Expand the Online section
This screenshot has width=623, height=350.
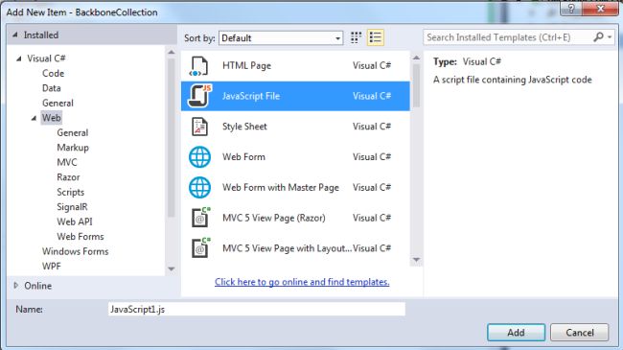(16, 285)
